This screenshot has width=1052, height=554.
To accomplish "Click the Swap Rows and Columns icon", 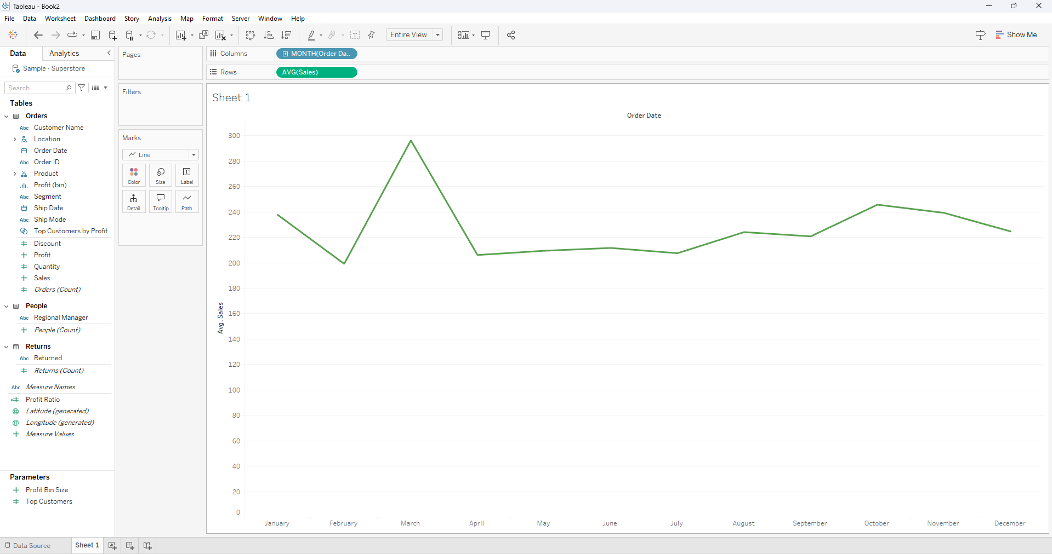I will 251,35.
